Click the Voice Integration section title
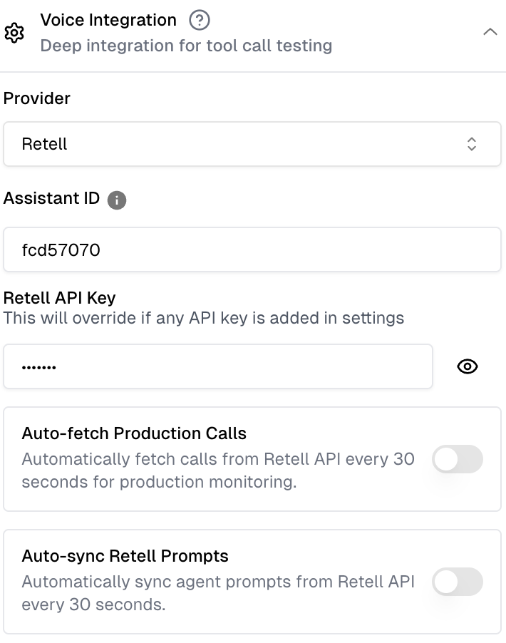 pyautogui.click(x=108, y=21)
